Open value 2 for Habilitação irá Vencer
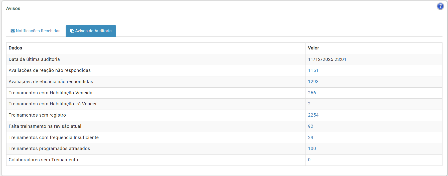 (309, 104)
